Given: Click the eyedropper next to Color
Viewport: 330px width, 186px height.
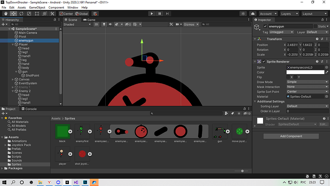Looking at the screenshot, I should (327, 72).
